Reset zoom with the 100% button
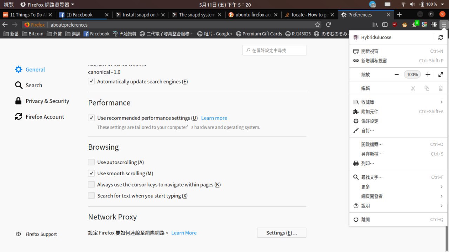 [412, 75]
